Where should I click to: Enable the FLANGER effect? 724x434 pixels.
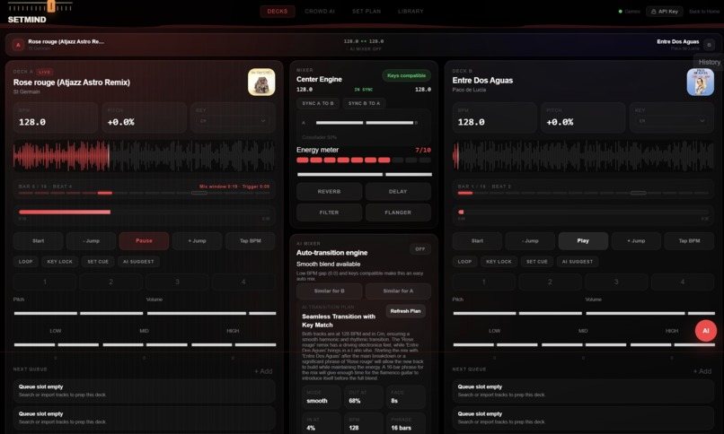coord(398,213)
